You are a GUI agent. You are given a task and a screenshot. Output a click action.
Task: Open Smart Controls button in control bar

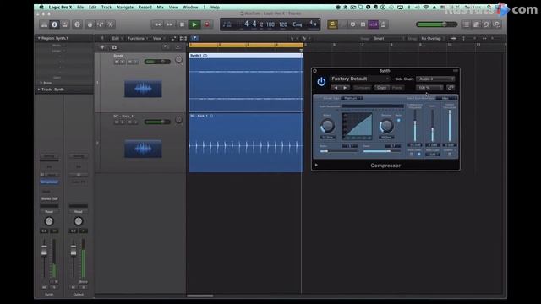(90, 24)
